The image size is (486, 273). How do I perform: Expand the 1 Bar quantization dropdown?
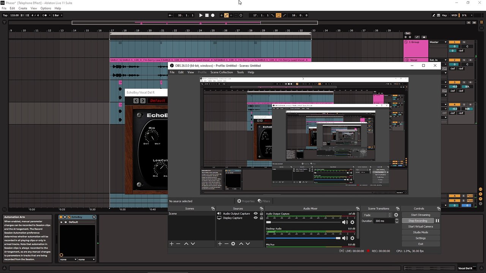[58, 16]
